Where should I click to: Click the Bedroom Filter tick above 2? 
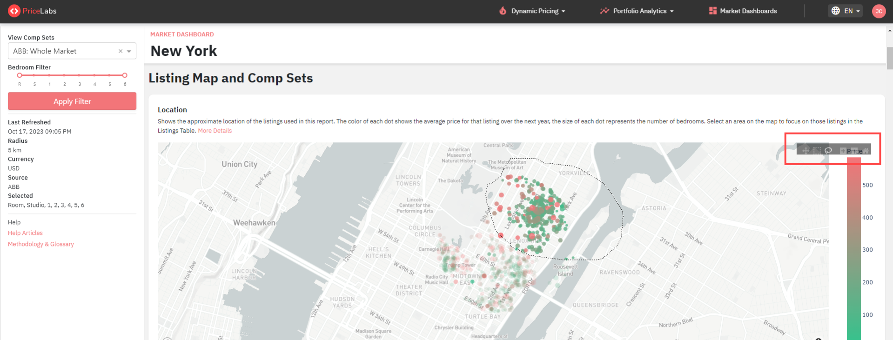(65, 75)
